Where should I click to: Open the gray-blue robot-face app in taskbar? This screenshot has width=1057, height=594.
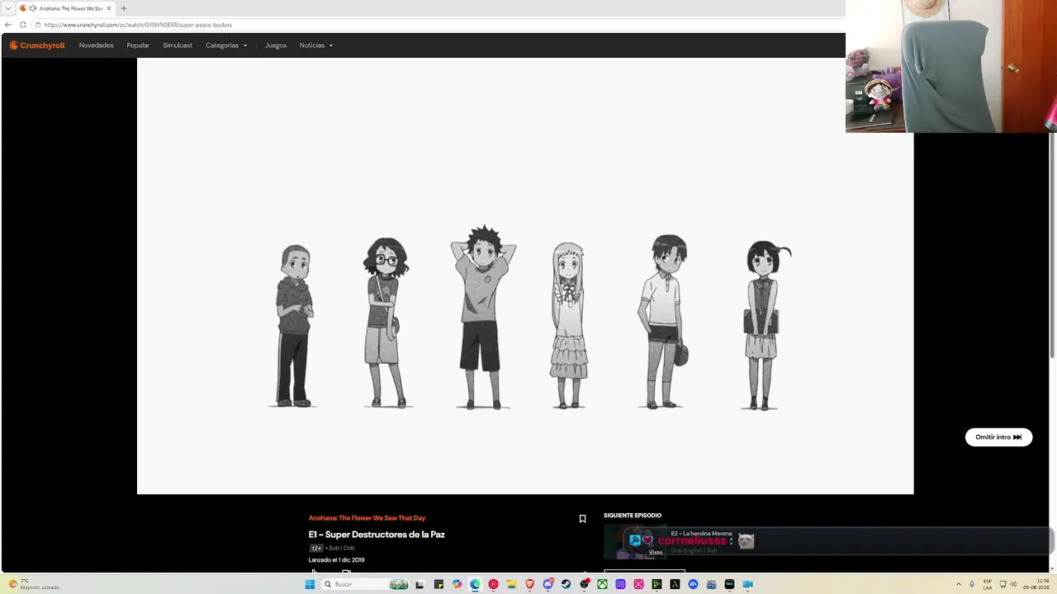(x=711, y=584)
